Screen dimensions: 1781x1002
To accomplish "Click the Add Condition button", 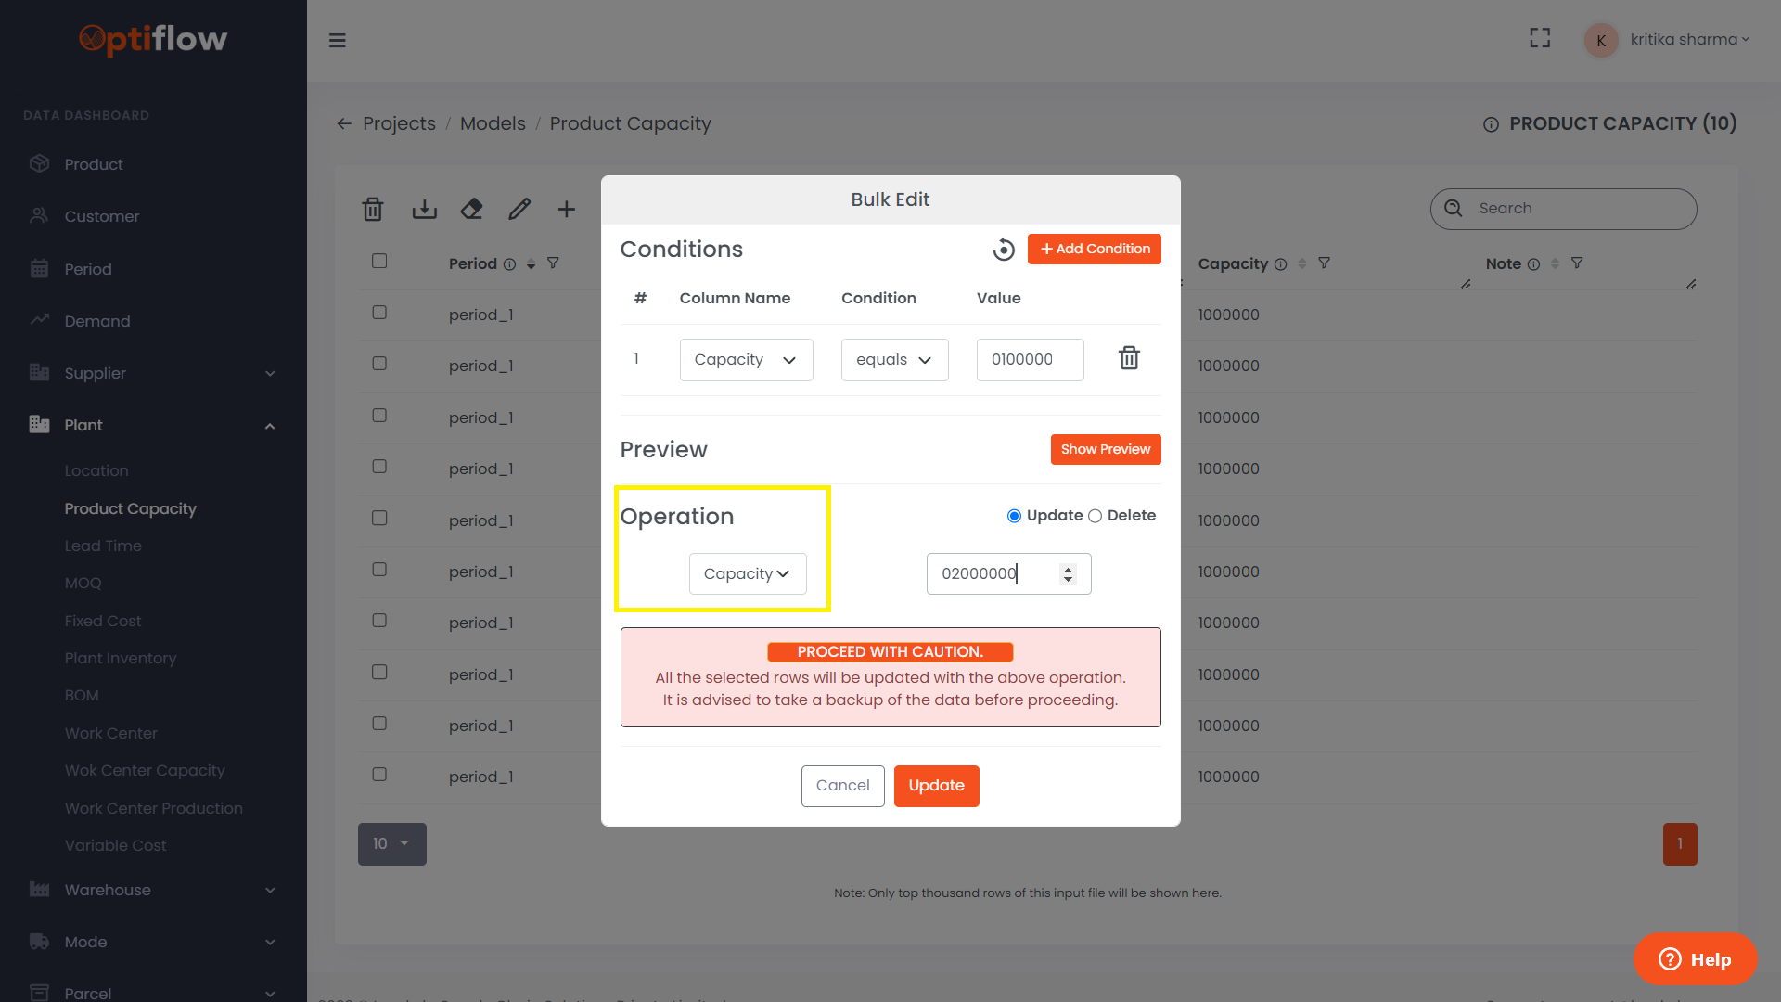I will click(x=1094, y=249).
